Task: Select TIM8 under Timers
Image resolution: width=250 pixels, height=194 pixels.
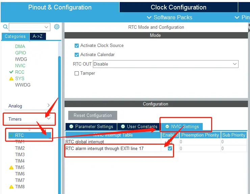Action: point(20,187)
